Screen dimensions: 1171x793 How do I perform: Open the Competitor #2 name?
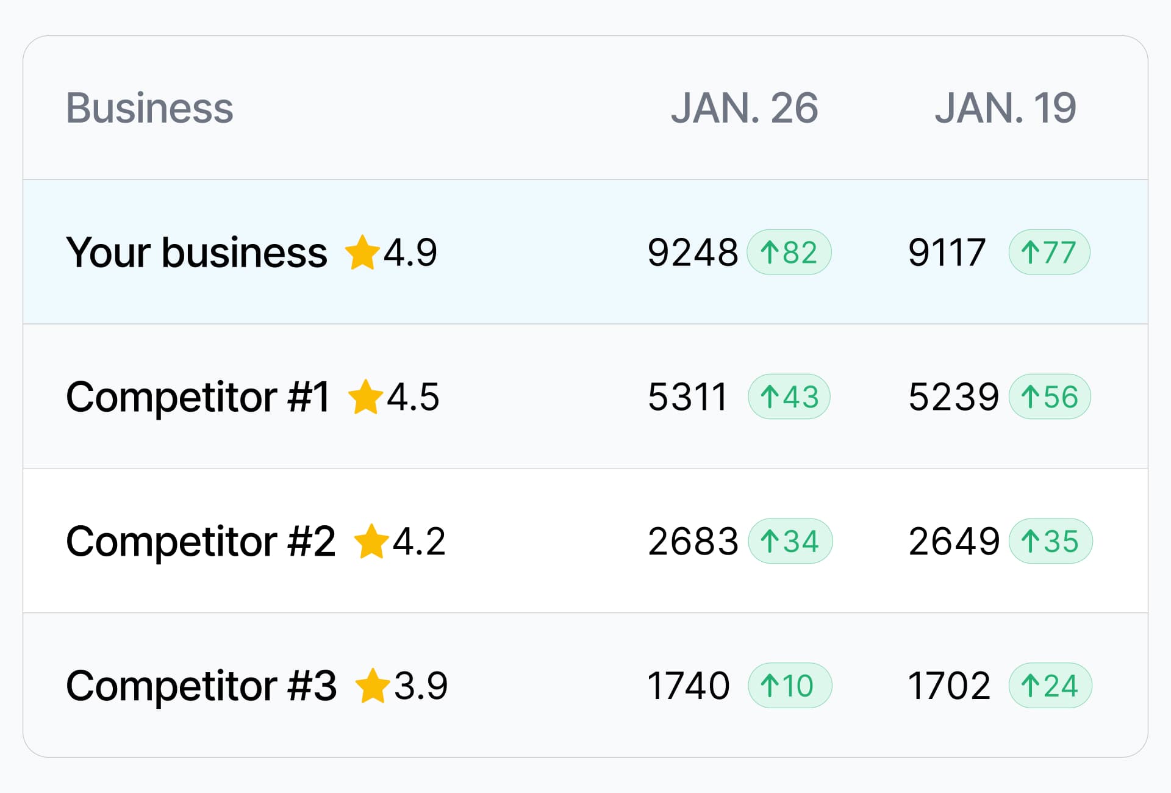pyautogui.click(x=201, y=541)
